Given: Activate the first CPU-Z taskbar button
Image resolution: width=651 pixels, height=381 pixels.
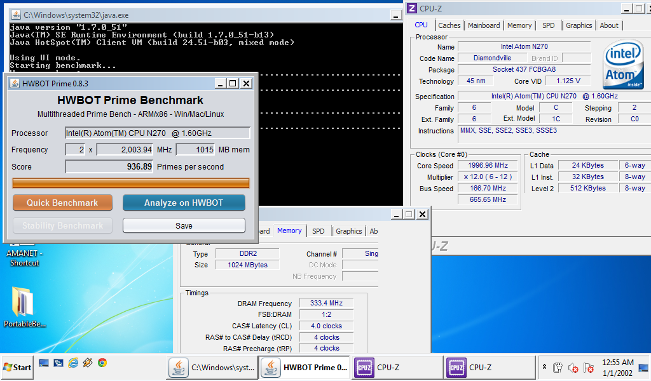Looking at the screenshot, I should 397,367.
